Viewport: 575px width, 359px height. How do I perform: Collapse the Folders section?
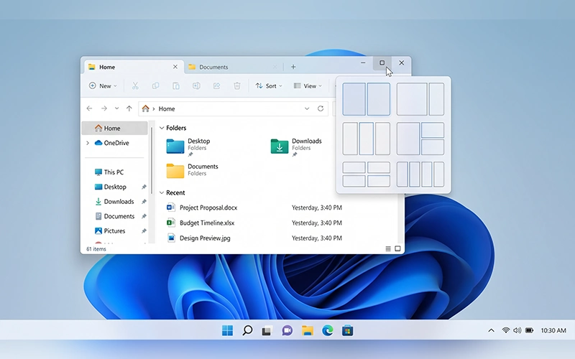[x=162, y=128]
